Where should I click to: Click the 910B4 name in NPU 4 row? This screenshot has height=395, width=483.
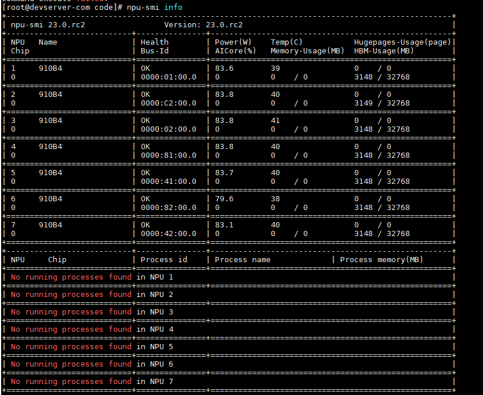(50, 147)
